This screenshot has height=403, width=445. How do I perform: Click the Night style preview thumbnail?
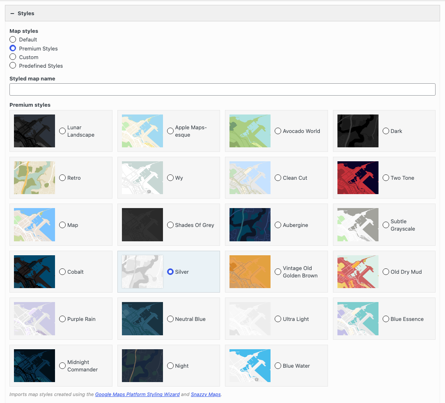[142, 366]
